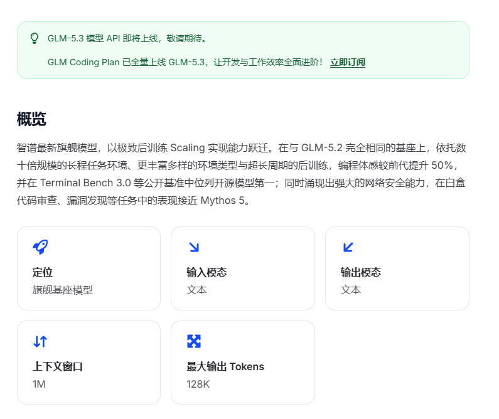Click the 文本 value under 输入模态
499x419 pixels.
click(196, 290)
